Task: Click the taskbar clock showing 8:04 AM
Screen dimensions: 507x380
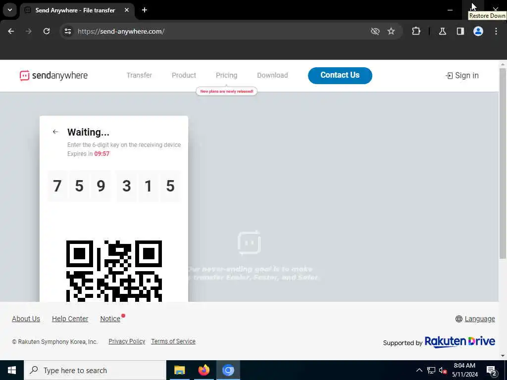Action: pos(464,370)
